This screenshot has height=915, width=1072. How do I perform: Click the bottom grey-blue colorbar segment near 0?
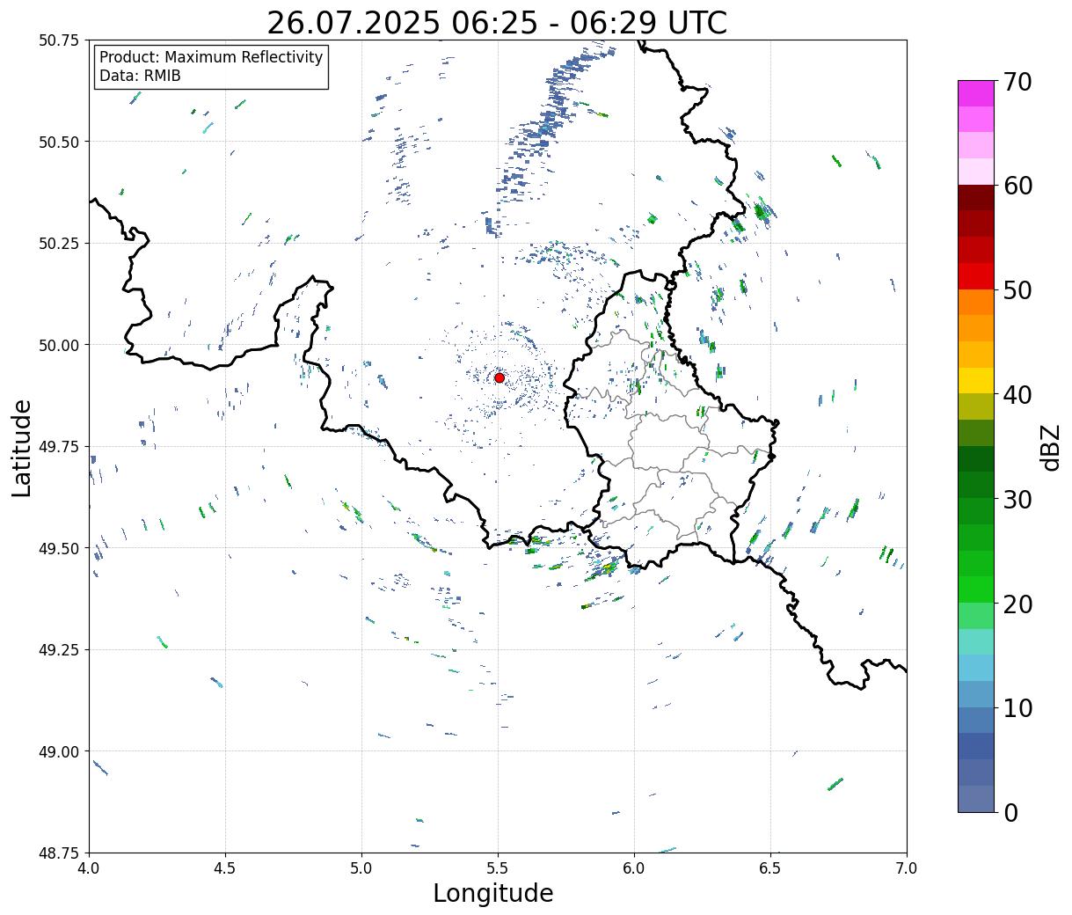[x=976, y=798]
